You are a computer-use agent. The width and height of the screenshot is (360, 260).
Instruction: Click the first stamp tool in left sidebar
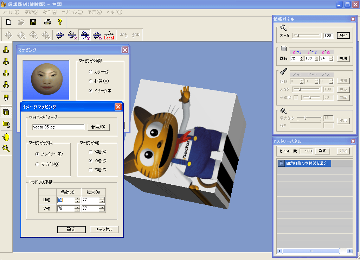click(6, 50)
